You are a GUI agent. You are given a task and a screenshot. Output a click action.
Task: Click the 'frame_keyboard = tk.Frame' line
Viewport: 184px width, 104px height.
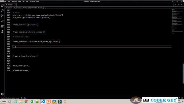(x=37, y=42)
